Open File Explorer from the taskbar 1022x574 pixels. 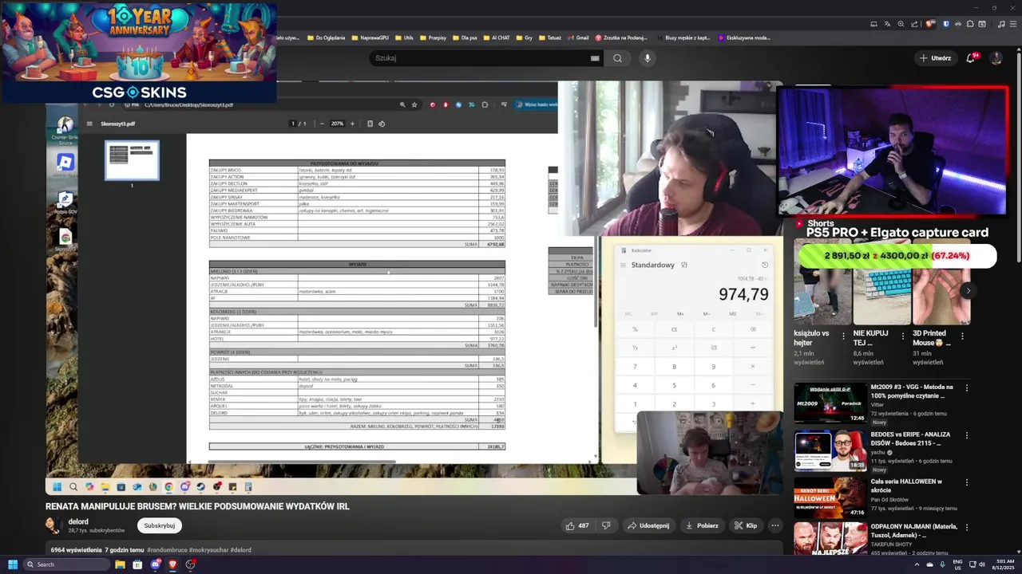coord(120,564)
